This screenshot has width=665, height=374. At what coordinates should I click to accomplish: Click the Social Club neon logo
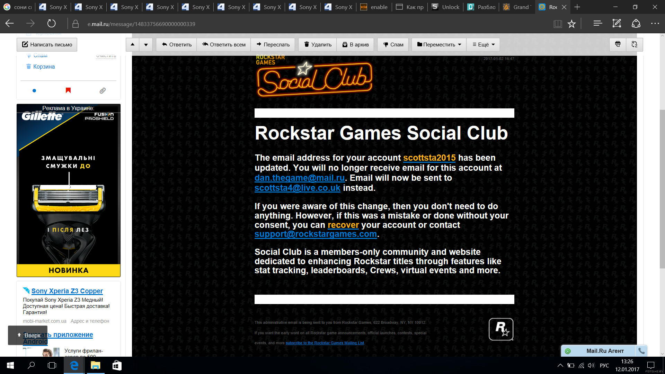(x=314, y=79)
